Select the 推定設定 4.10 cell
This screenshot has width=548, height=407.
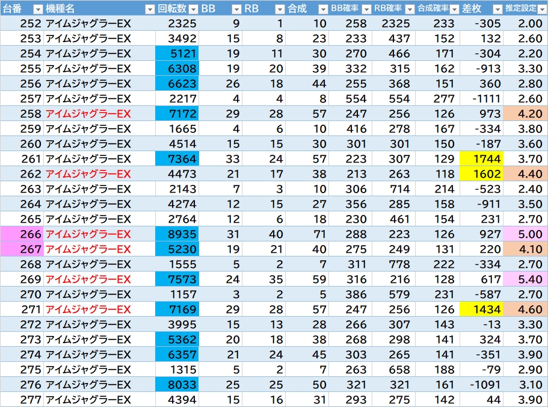point(525,249)
